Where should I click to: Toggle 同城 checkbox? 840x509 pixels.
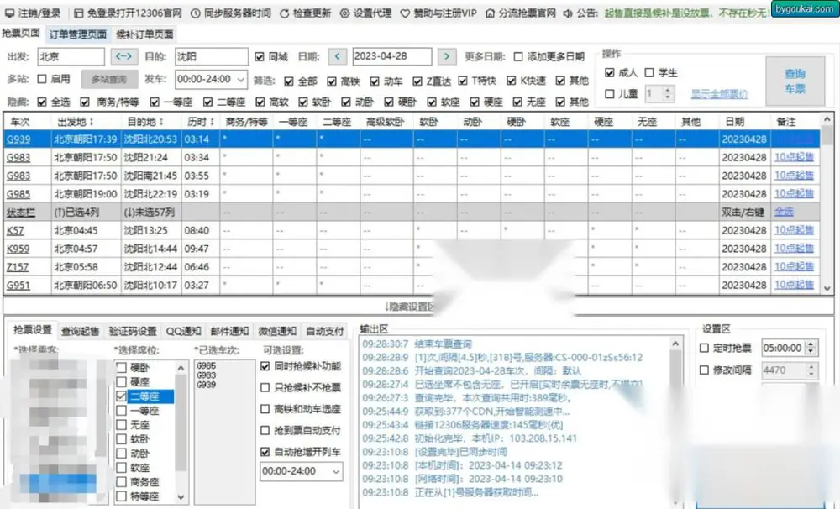pyautogui.click(x=260, y=57)
